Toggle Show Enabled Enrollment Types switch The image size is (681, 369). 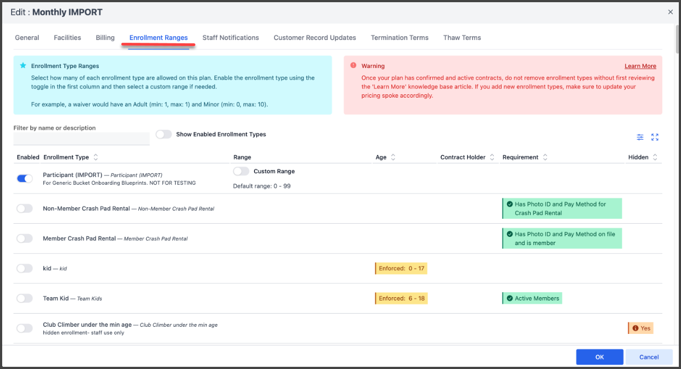[x=164, y=134]
